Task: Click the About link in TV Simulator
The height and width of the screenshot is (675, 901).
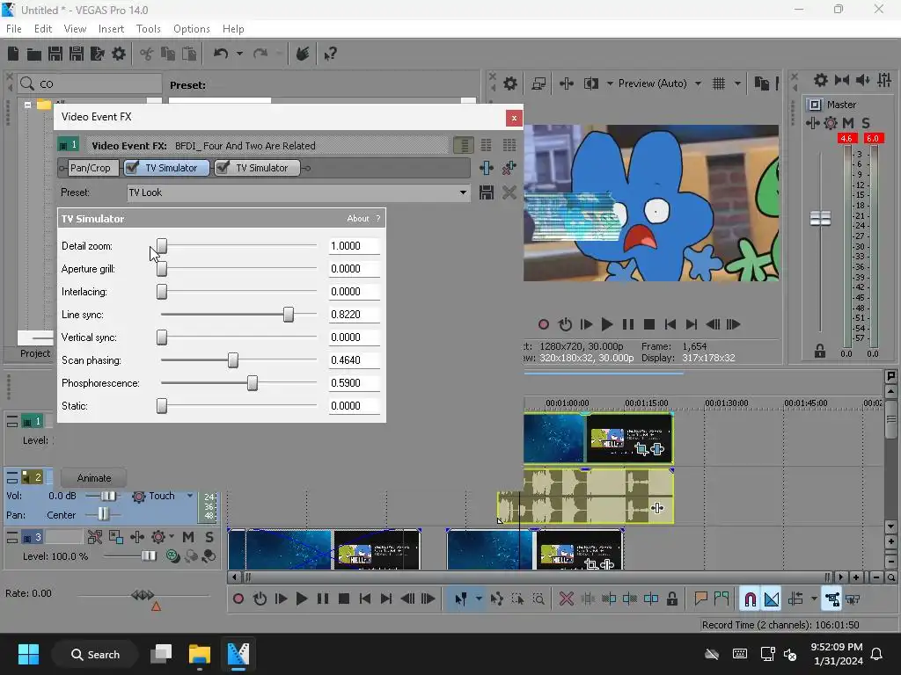Action: point(358,219)
